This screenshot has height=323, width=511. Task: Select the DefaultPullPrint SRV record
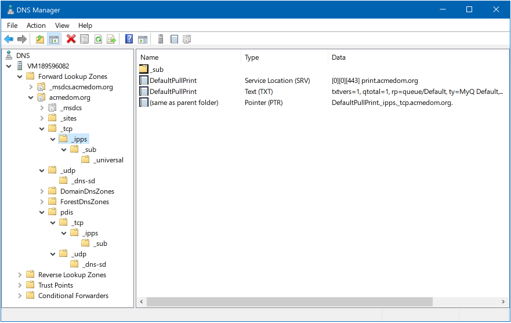click(x=173, y=81)
